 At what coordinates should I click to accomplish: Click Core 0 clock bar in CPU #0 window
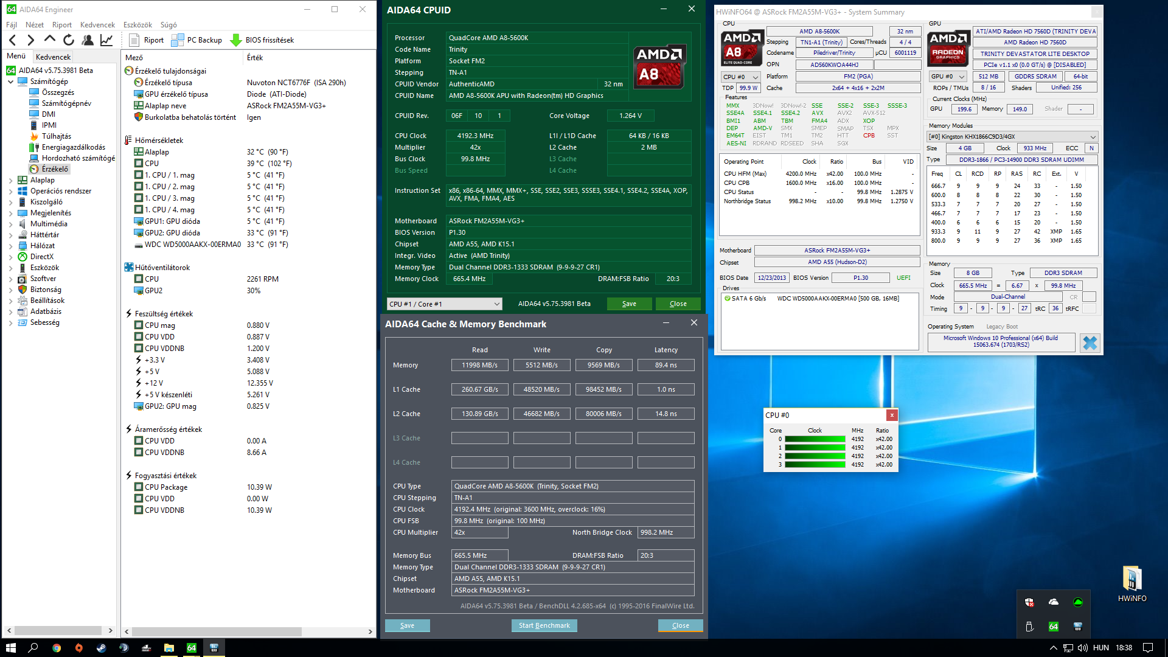coord(815,439)
